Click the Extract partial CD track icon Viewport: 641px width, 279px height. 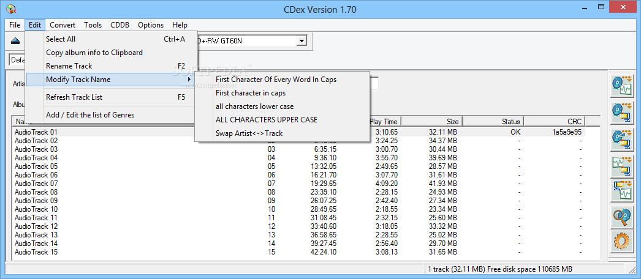[622, 139]
